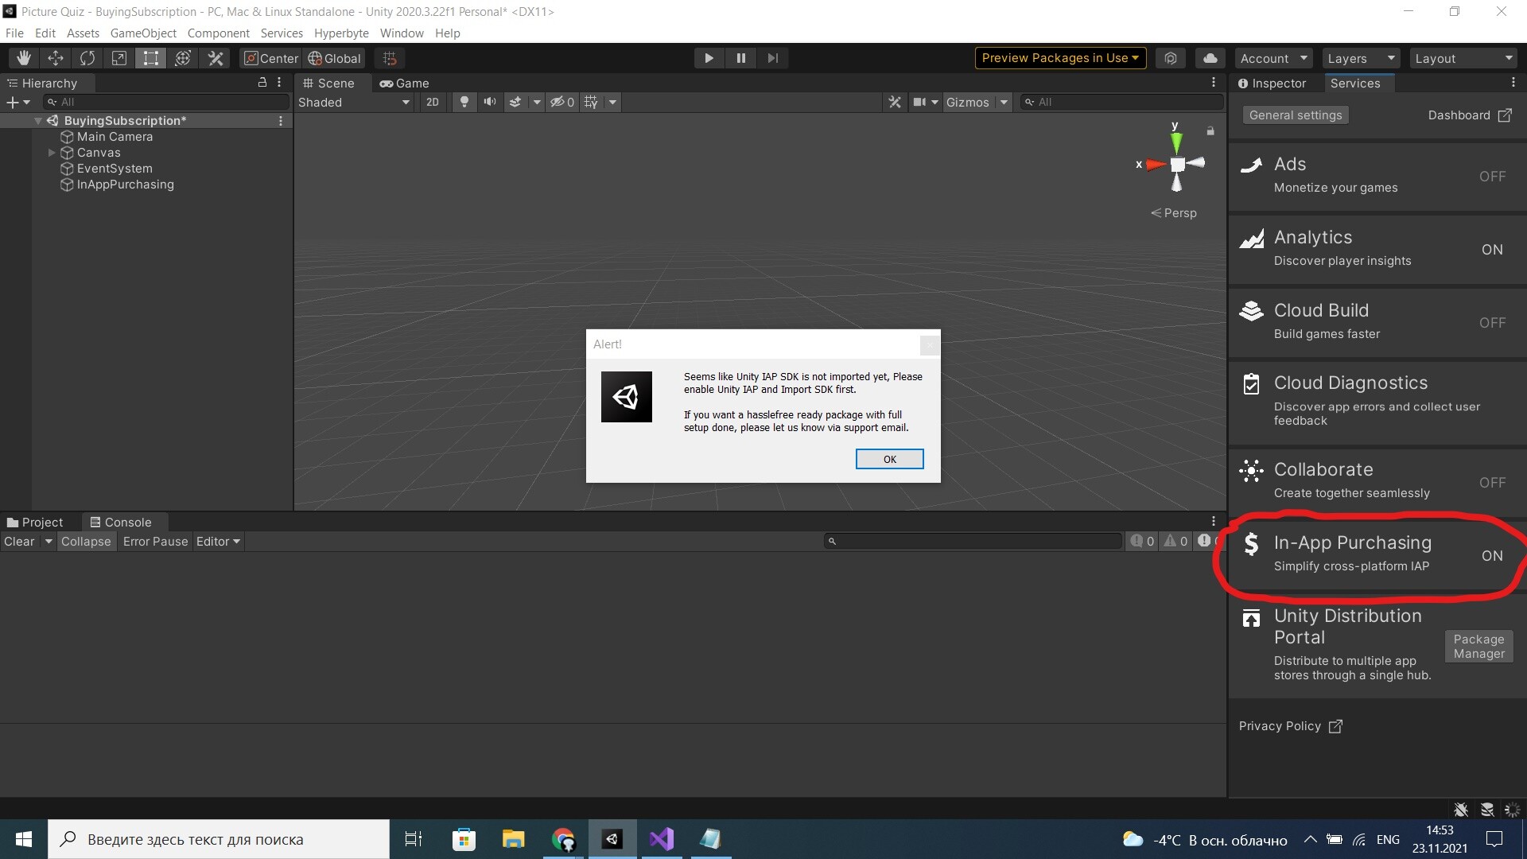Click the Scene gizmo lock icon
1527x859 pixels.
pyautogui.click(x=1210, y=131)
